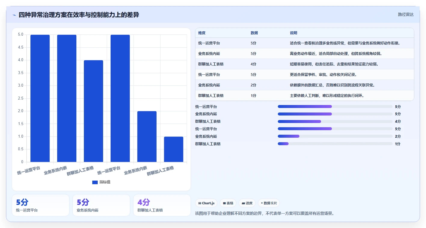Viewport: 426px width, 228px height.
Task: Open the 群聊加人工表格 4分 data card
Action: [x=162, y=205]
